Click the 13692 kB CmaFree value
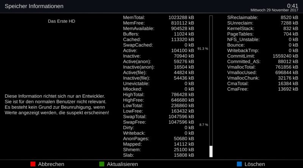 tap(288, 89)
